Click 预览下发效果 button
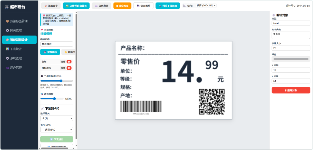The height and width of the screenshot is (150, 313). click(x=168, y=6)
